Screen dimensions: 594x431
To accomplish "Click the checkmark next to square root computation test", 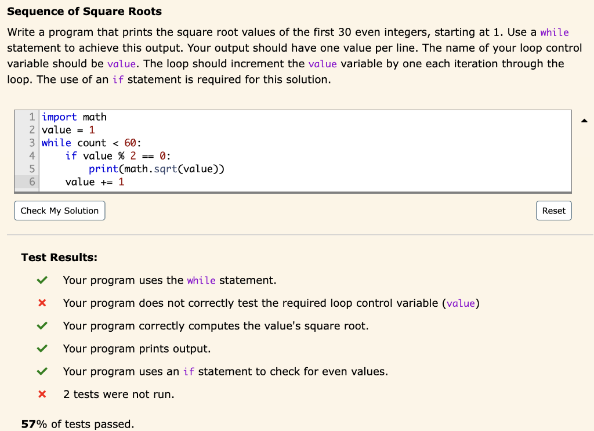I will click(x=41, y=325).
